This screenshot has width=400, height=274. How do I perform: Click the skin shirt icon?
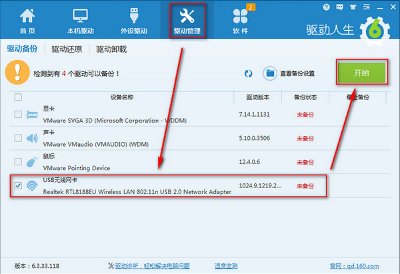point(353,7)
